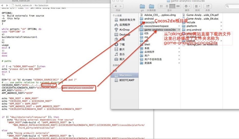Open AirDrop in Finder sidebar

[x=122, y=30]
